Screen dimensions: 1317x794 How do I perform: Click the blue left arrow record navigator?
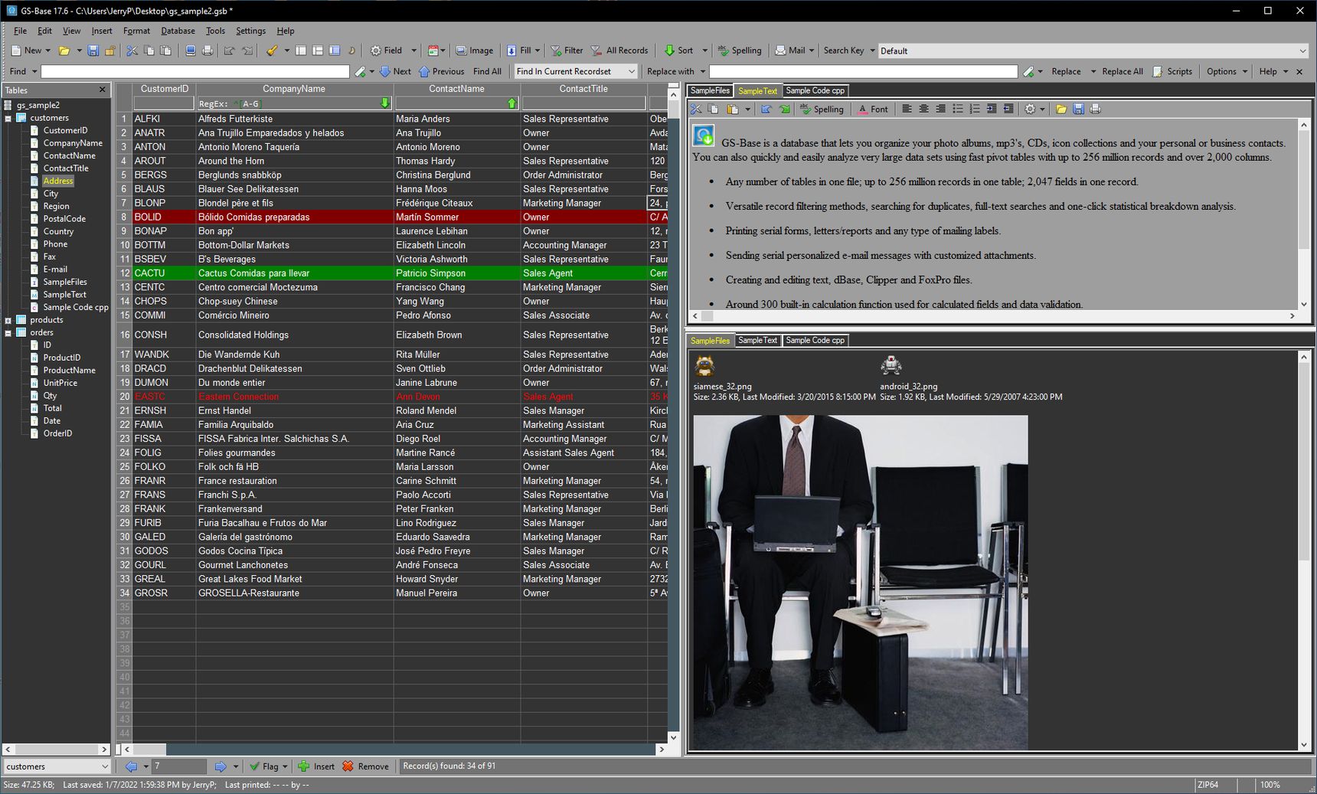pyautogui.click(x=131, y=766)
